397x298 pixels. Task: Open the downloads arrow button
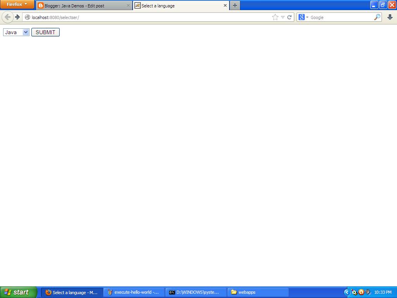[x=390, y=17]
